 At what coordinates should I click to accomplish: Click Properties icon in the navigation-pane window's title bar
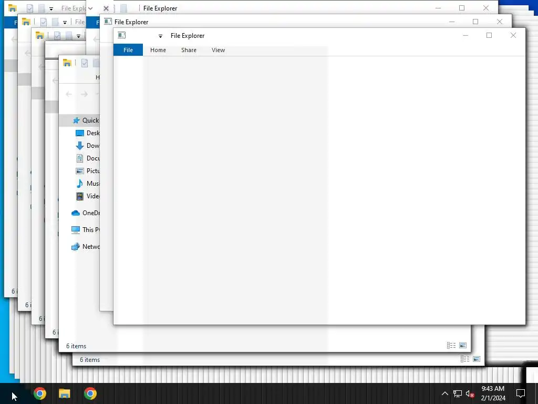pyautogui.click(x=85, y=63)
